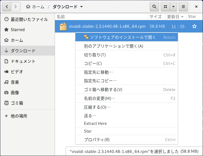
Task: Click the 58.8 MB size cell
Action: [157, 26]
